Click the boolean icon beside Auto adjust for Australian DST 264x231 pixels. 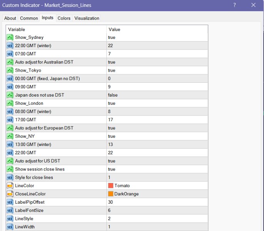(10, 62)
